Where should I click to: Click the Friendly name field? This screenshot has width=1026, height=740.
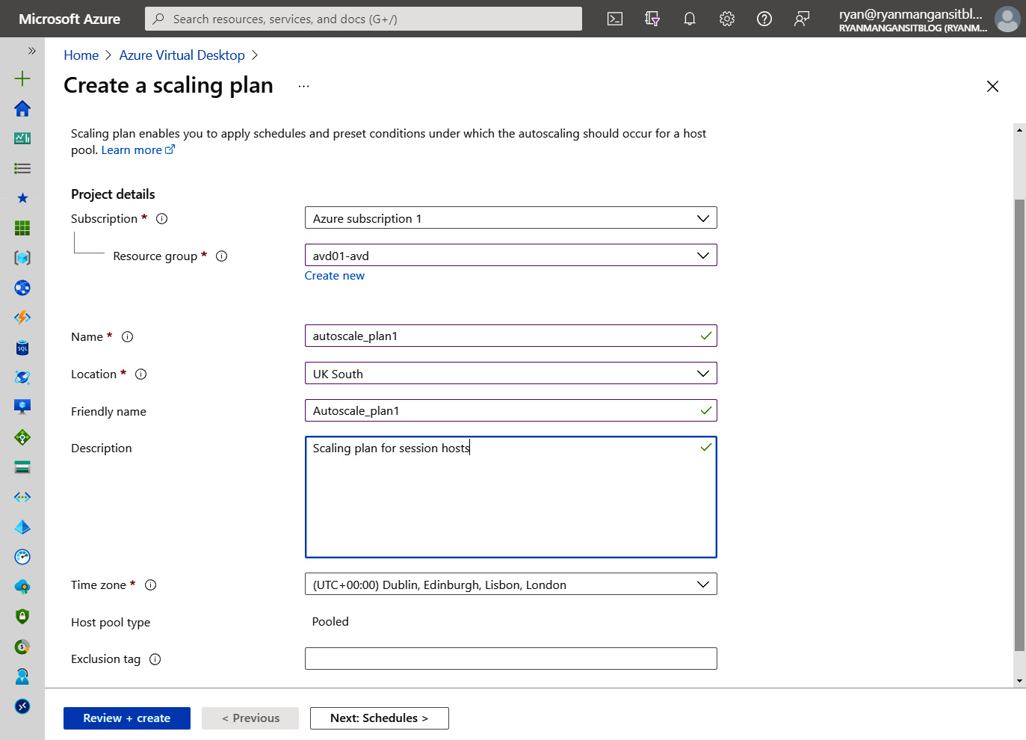pyautogui.click(x=510, y=410)
